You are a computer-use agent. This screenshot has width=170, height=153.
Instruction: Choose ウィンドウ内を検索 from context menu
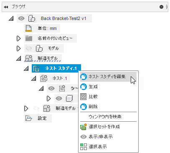(x=108, y=117)
